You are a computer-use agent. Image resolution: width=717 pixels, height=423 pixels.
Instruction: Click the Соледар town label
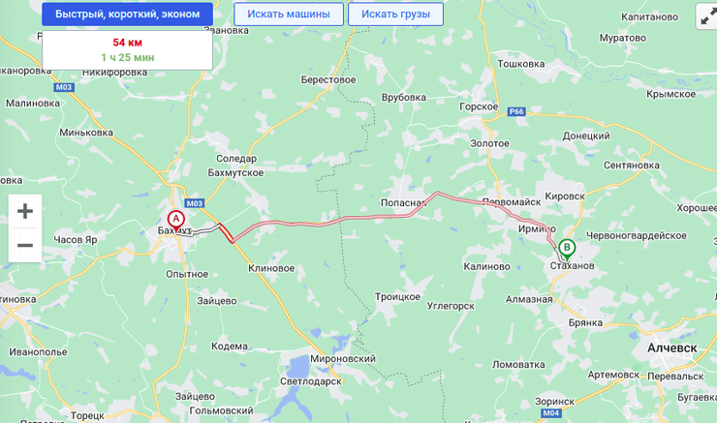click(236, 159)
